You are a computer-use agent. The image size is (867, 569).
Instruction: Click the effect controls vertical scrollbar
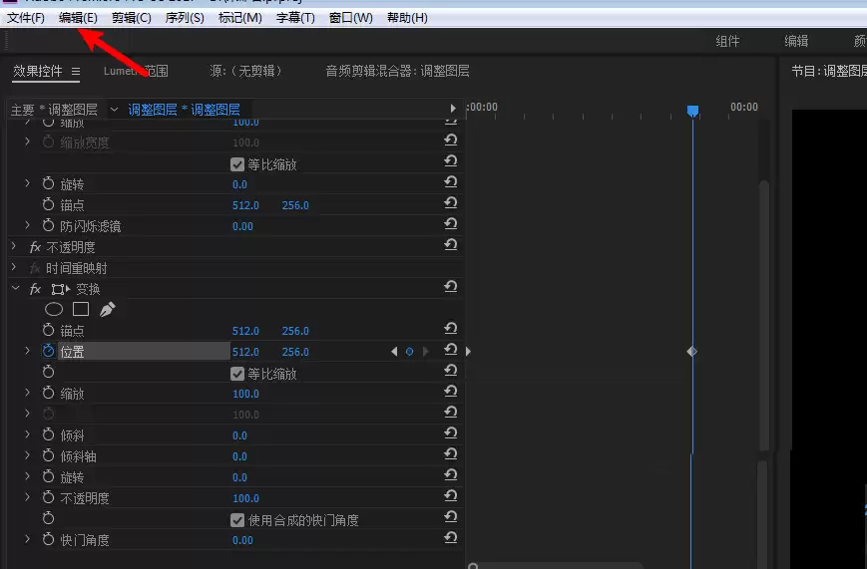point(764,315)
